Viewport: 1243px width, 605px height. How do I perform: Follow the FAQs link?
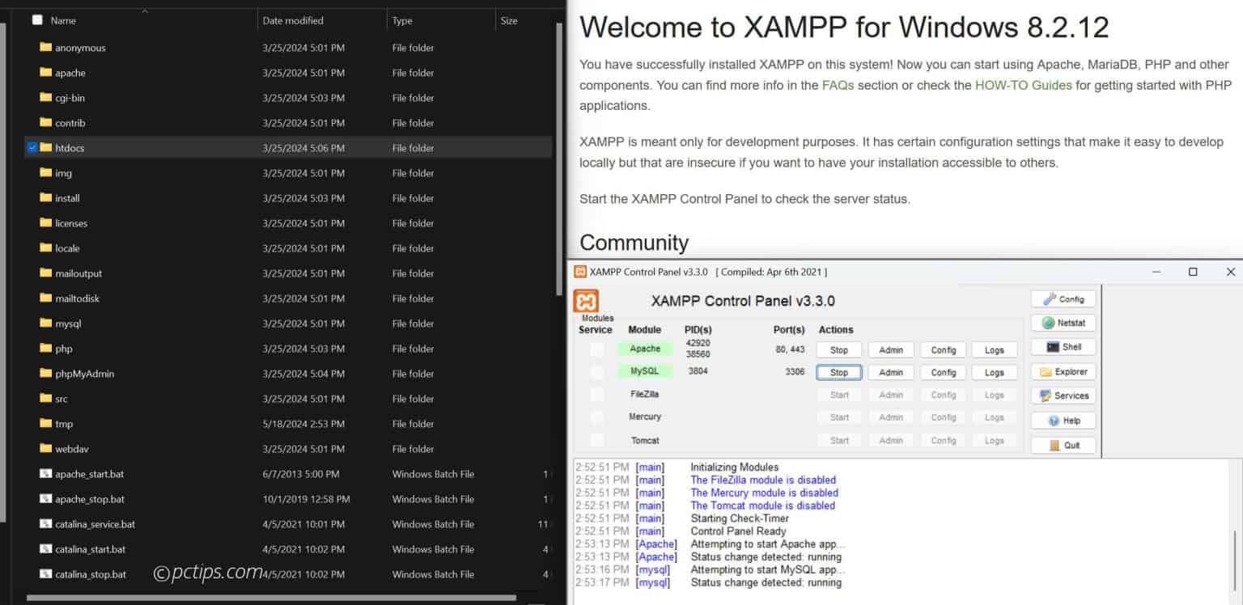(x=838, y=85)
